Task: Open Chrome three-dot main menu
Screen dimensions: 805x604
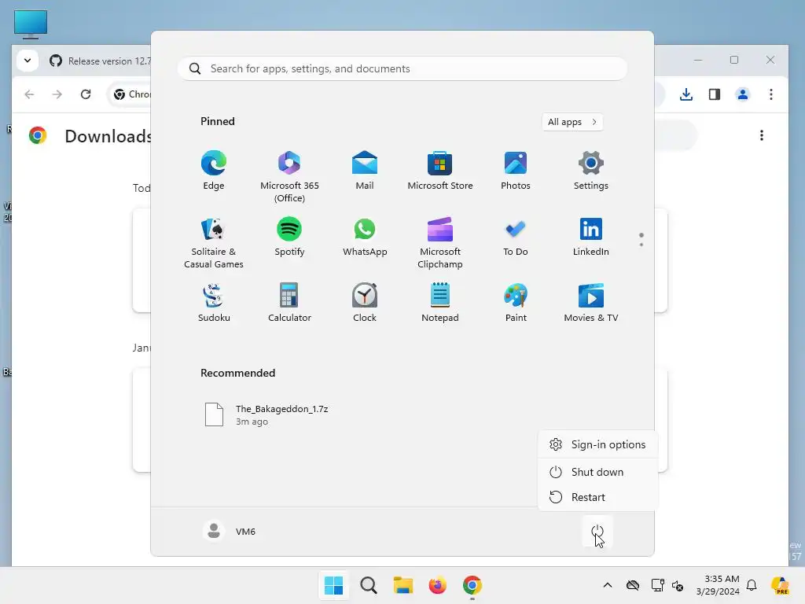Action: [770, 94]
